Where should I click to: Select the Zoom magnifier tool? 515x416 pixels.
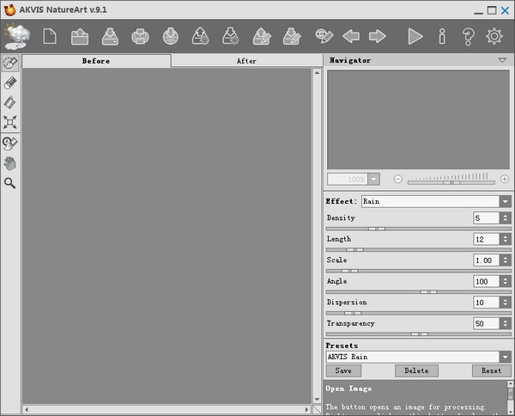pos(10,183)
